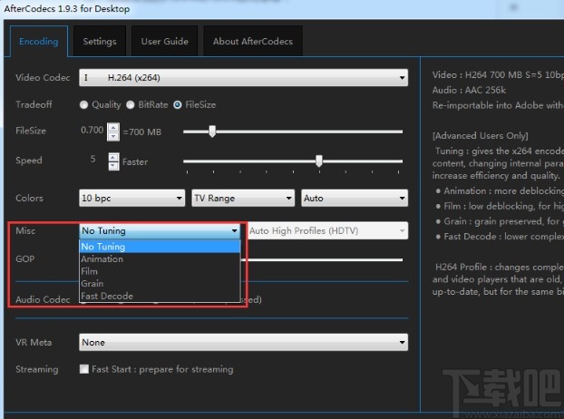Viewport: 564px width, 419px height.
Task: Select the Encoding tab
Action: 39,42
